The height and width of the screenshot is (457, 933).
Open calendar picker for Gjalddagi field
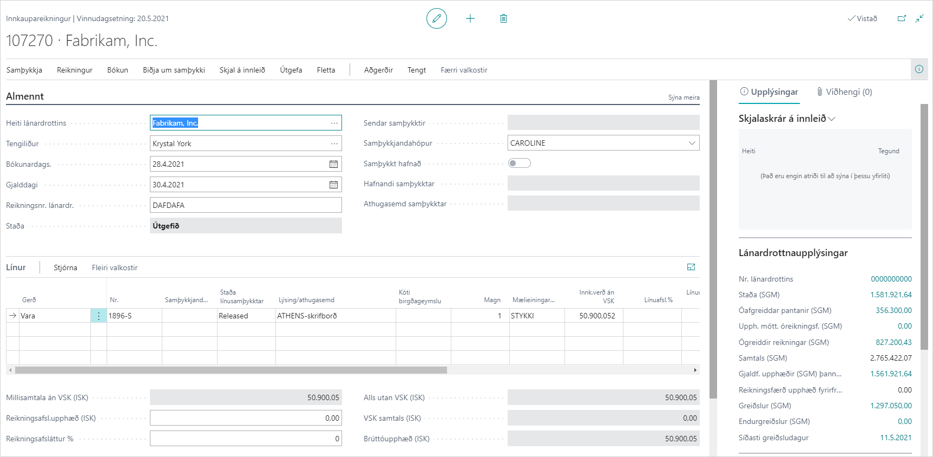coord(333,185)
